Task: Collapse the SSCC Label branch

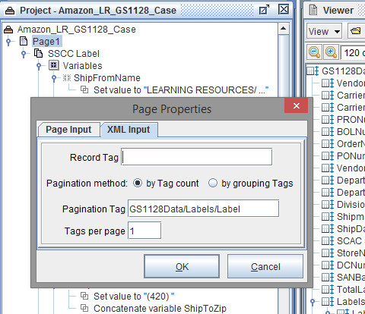Action: [24, 54]
